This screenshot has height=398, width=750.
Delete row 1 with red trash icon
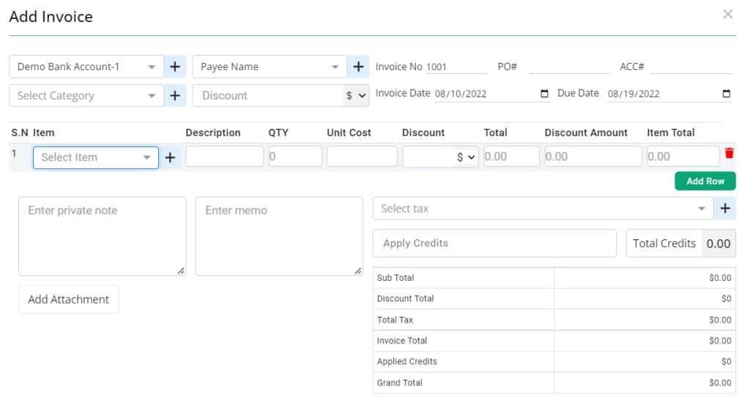coord(729,154)
